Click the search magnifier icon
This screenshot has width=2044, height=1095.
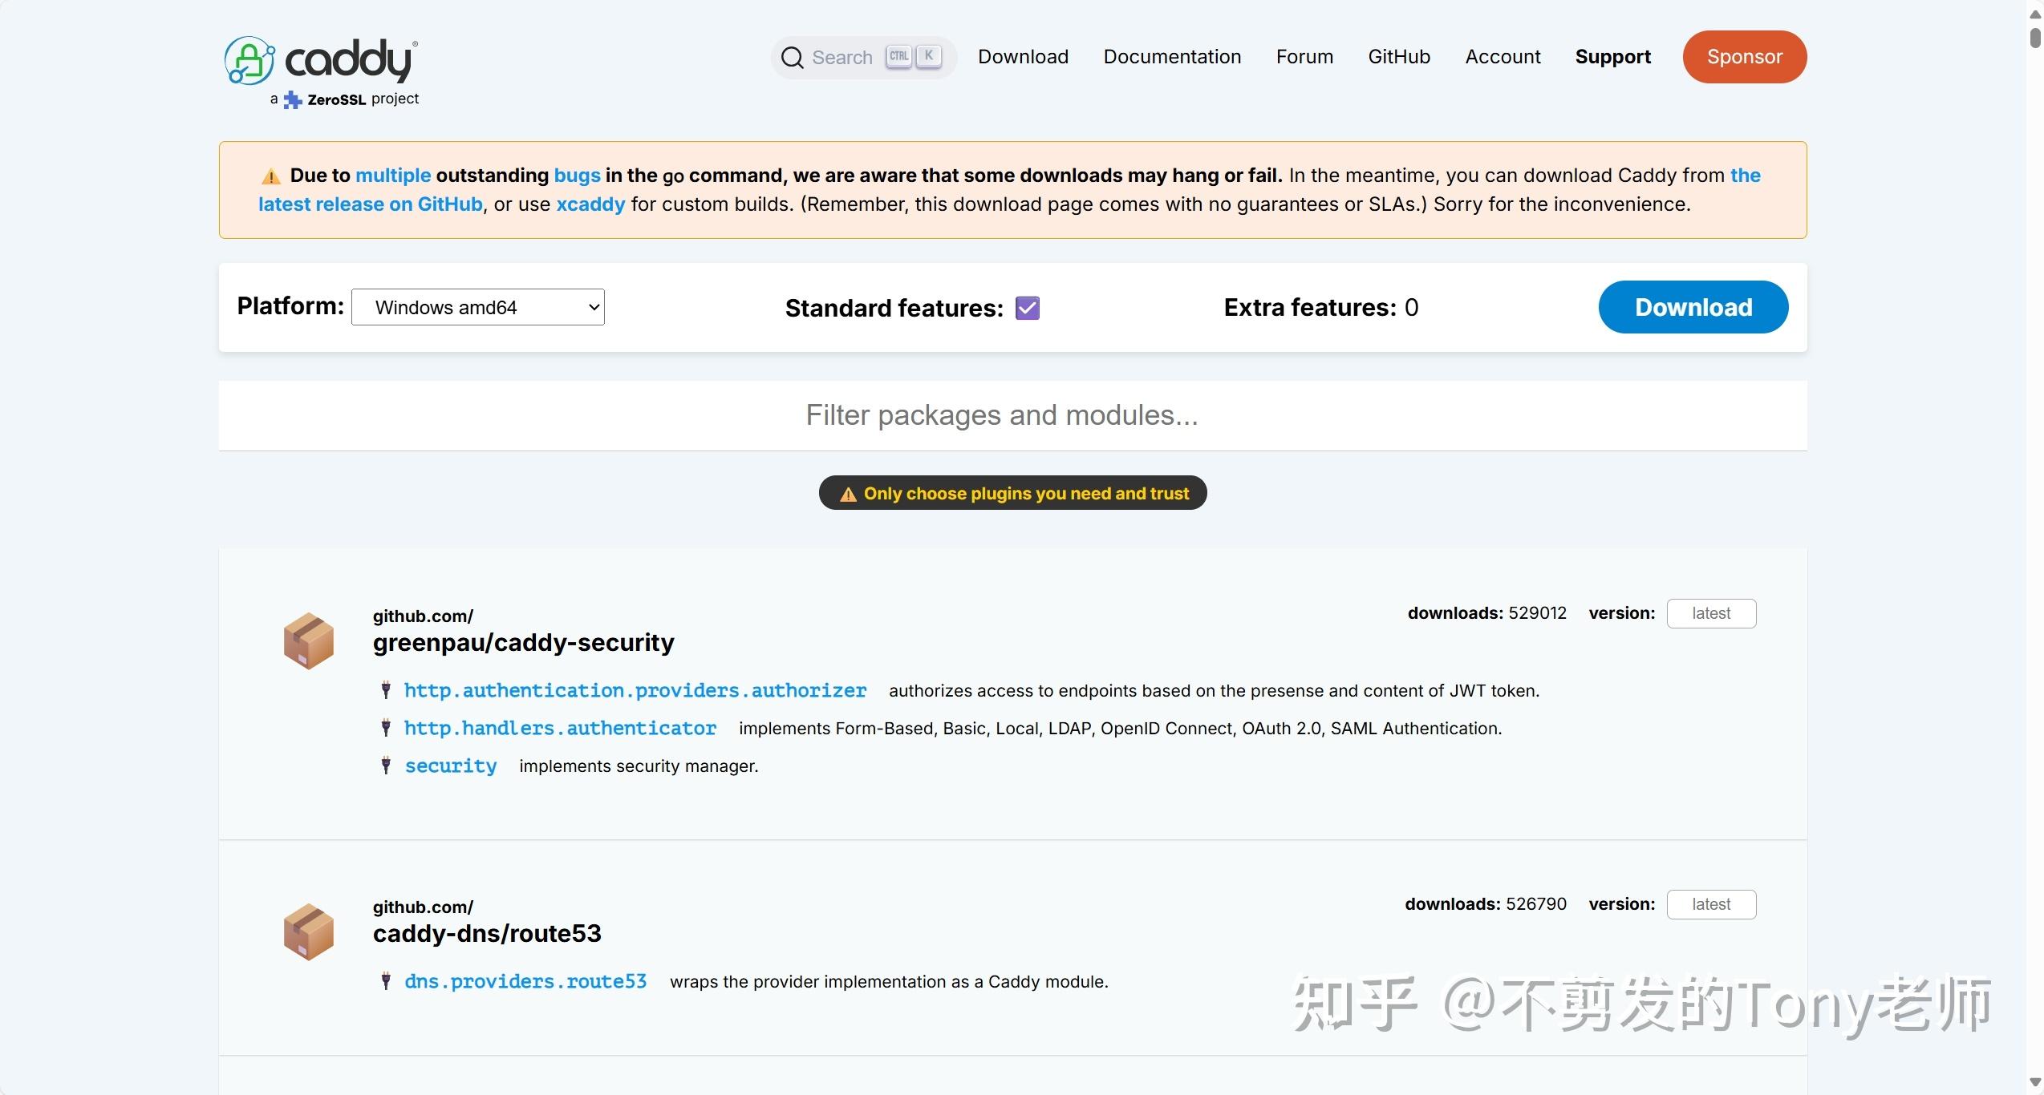(x=792, y=58)
